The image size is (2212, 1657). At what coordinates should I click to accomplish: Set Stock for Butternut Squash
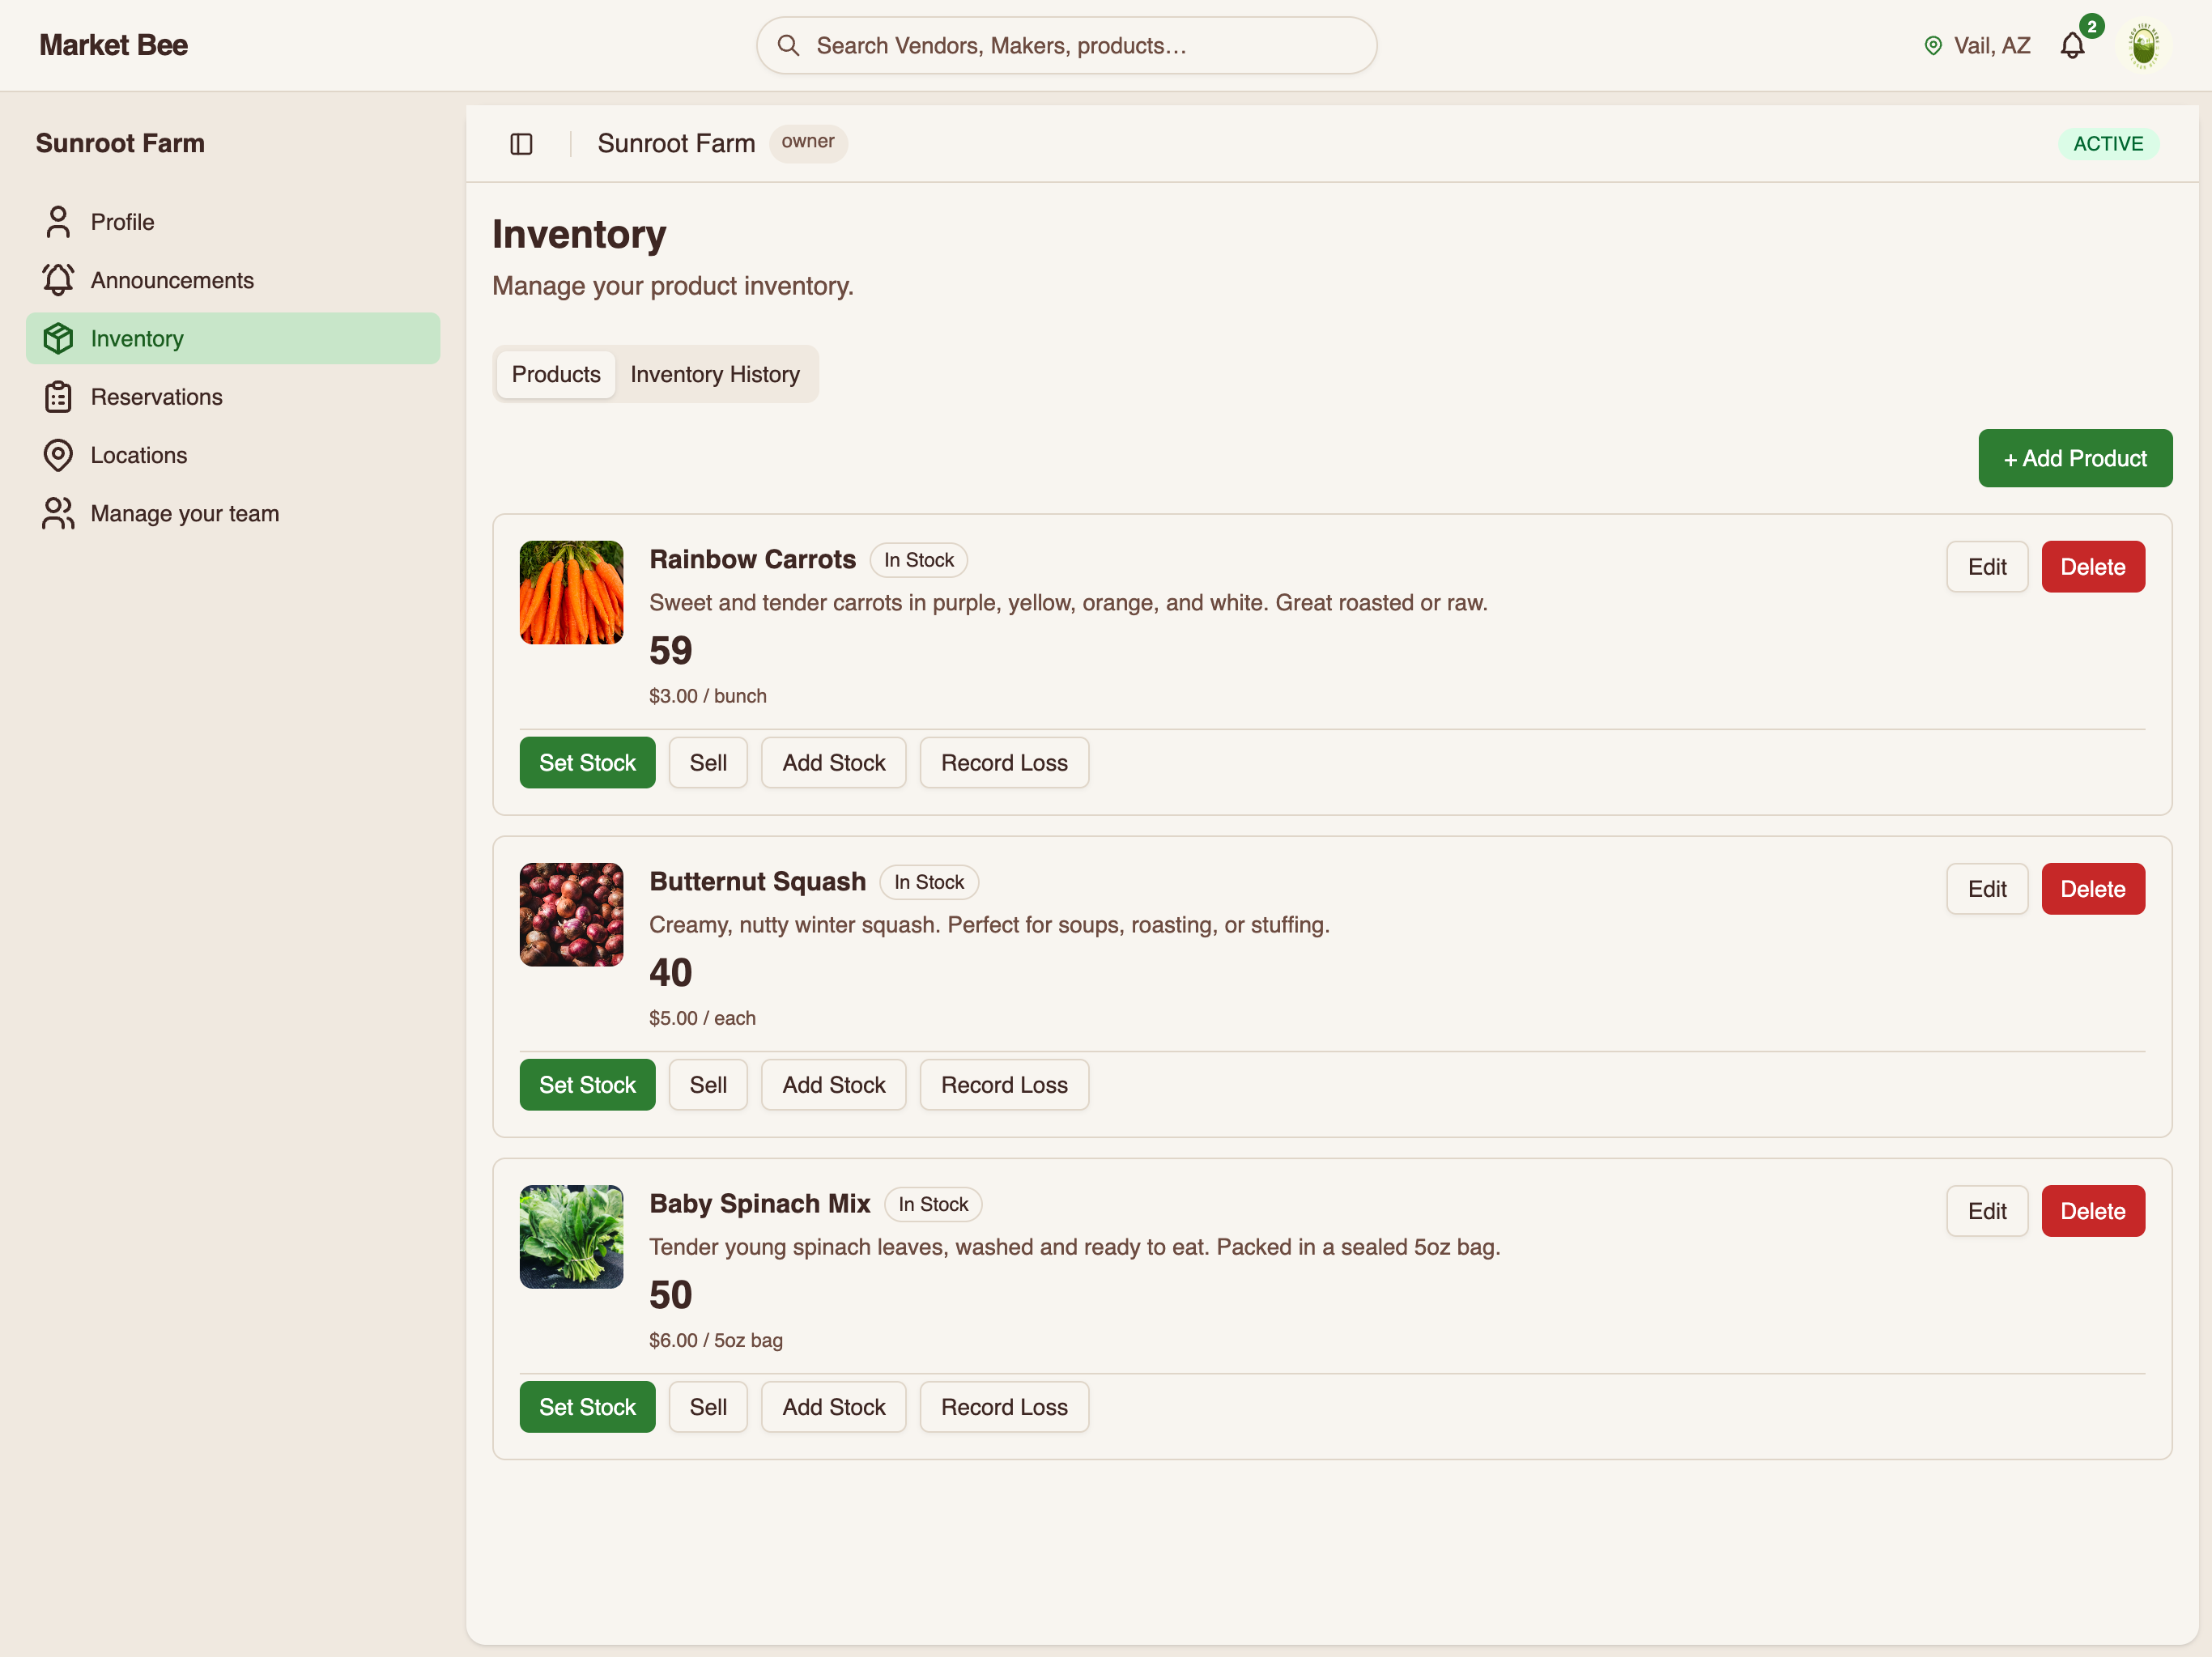[587, 1085]
